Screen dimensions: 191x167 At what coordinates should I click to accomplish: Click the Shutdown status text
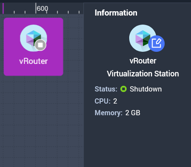pos(146,89)
